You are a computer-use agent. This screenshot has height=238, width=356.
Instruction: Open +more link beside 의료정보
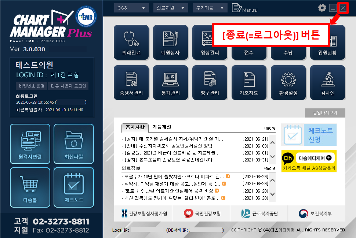269,168
